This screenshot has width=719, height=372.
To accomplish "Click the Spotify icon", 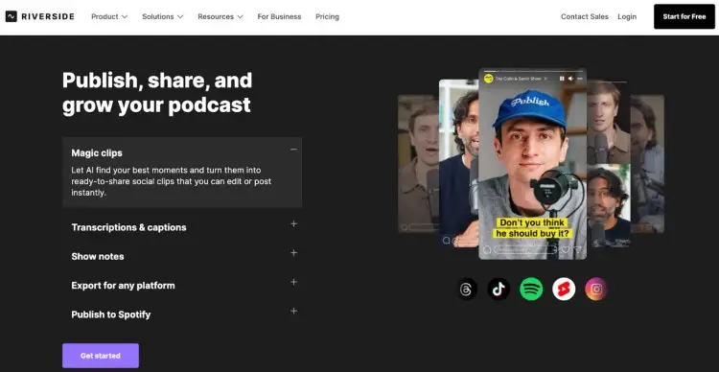I will coord(531,289).
